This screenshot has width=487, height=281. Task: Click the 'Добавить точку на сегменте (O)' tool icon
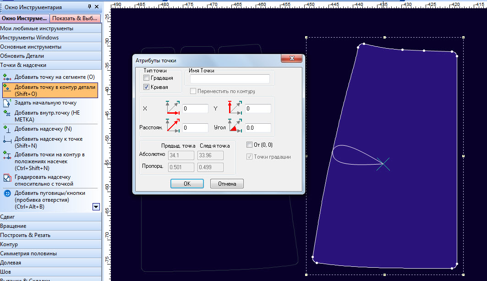(x=7, y=77)
